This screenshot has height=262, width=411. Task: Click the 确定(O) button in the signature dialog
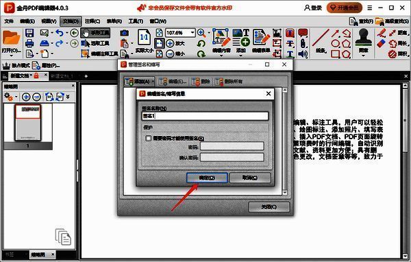(207, 178)
